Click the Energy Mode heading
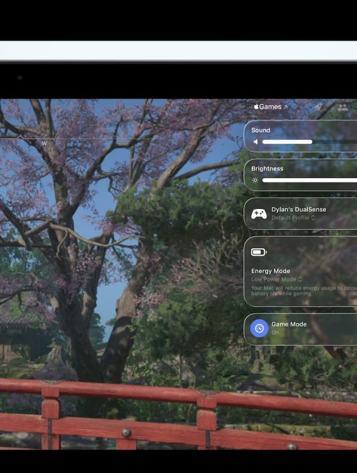This screenshot has height=473, width=357. coord(270,271)
